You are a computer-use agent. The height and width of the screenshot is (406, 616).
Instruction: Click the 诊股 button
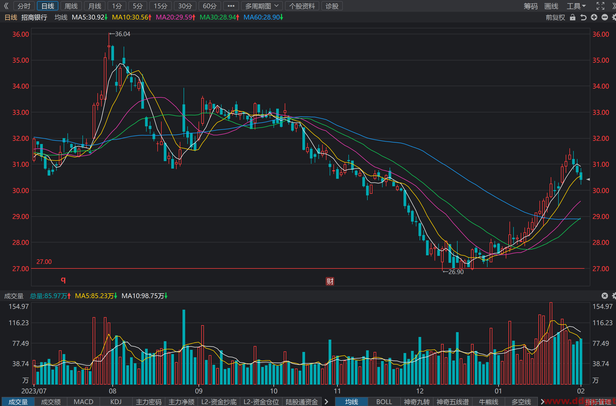click(x=332, y=6)
